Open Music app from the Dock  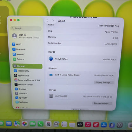(x=88, y=124)
